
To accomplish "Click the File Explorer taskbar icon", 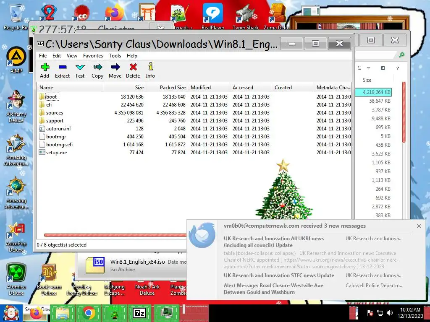I will pos(63,313).
